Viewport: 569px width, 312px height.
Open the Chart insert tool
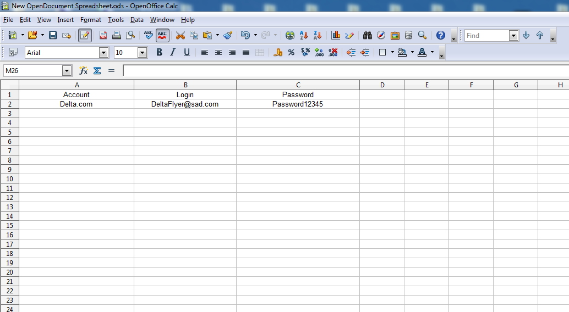[336, 35]
